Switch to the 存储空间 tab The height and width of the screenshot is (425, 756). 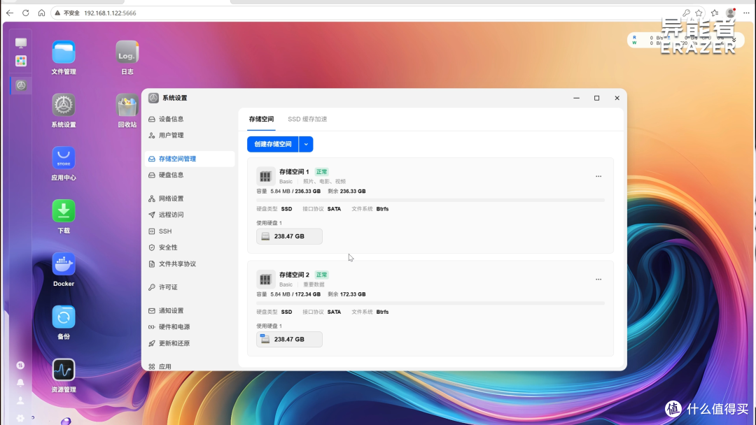pyautogui.click(x=261, y=120)
